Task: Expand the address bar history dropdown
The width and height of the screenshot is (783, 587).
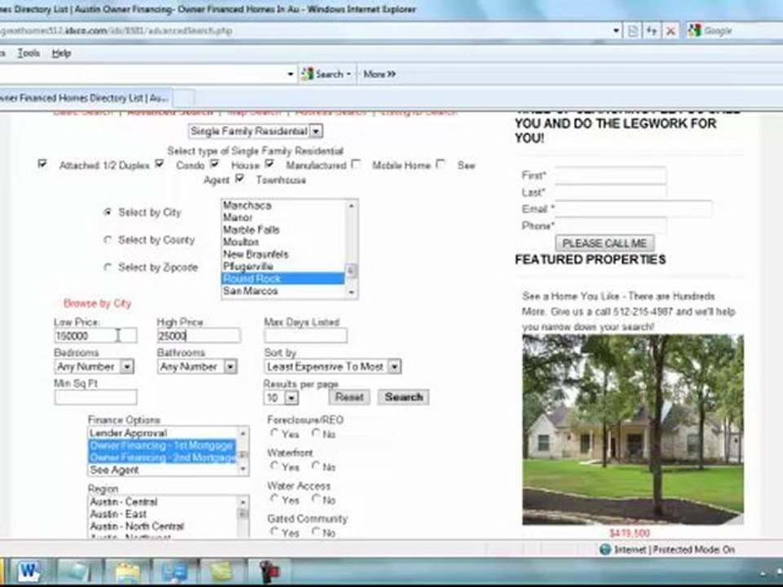Action: (616, 31)
